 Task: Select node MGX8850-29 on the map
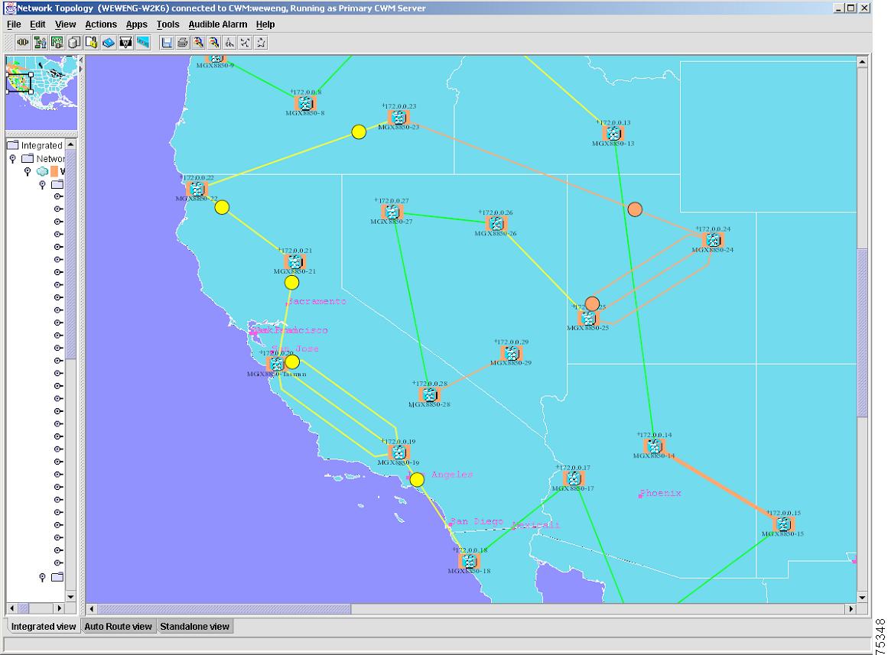coord(511,353)
